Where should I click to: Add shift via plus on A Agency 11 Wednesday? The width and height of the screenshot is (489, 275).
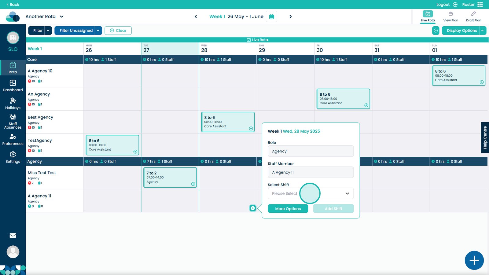click(253, 208)
